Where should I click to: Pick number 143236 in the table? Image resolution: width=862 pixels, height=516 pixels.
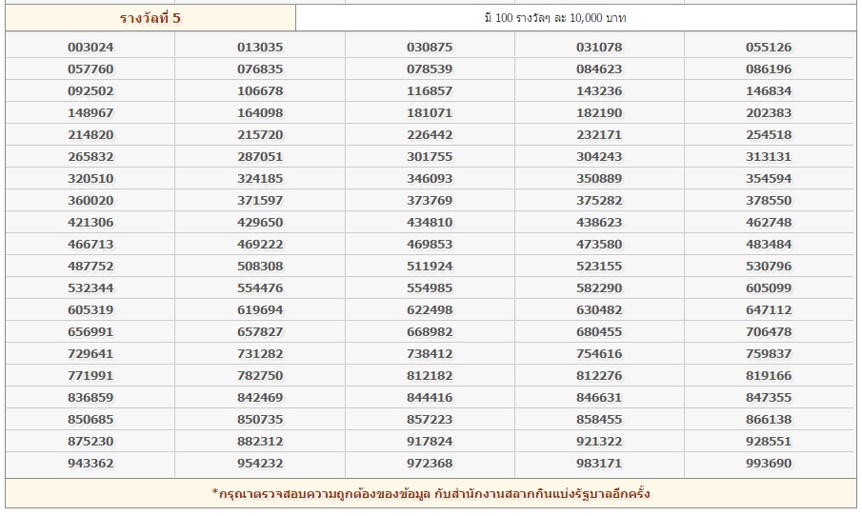click(599, 90)
